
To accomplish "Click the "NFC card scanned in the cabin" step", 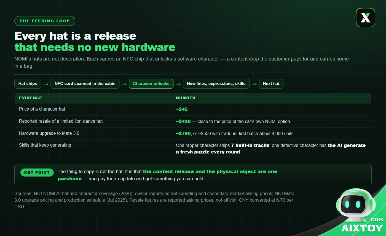I will click(85, 84).
